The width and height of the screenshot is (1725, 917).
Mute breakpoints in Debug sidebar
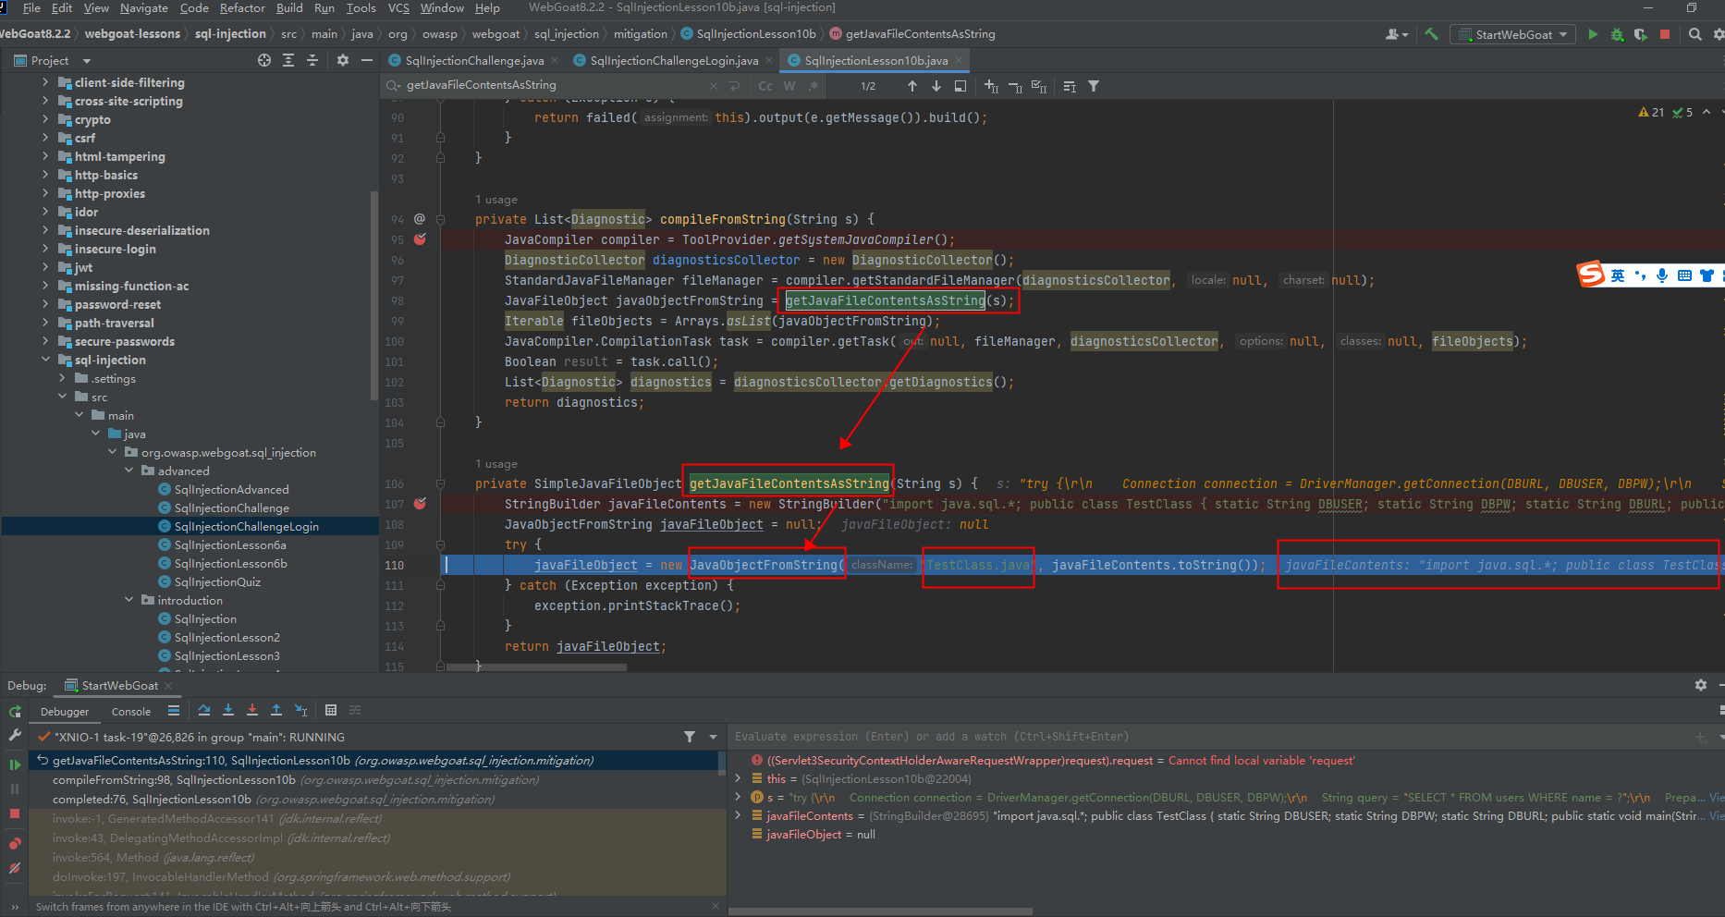(15, 868)
